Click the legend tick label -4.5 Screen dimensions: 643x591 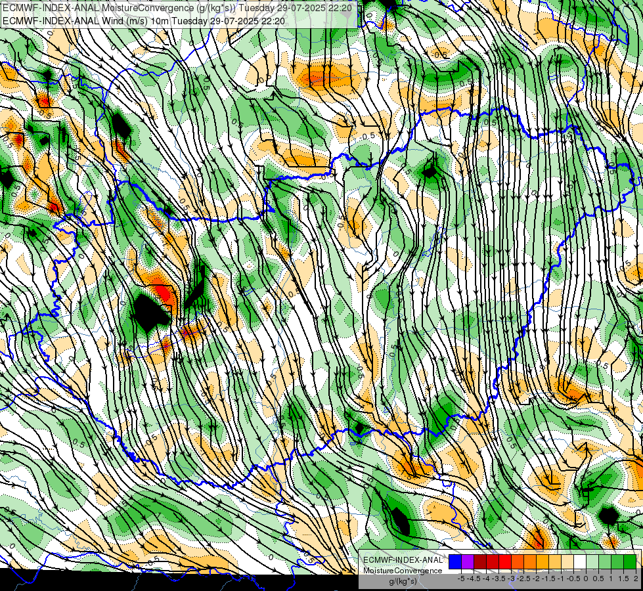(474, 579)
